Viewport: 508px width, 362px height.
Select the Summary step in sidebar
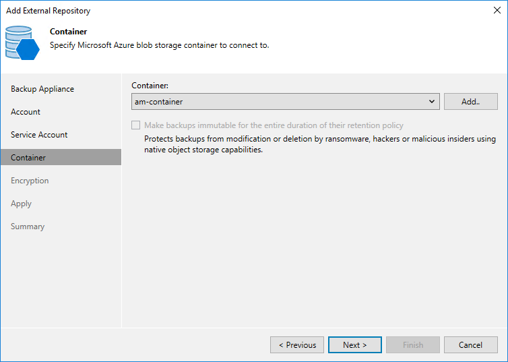coord(28,227)
